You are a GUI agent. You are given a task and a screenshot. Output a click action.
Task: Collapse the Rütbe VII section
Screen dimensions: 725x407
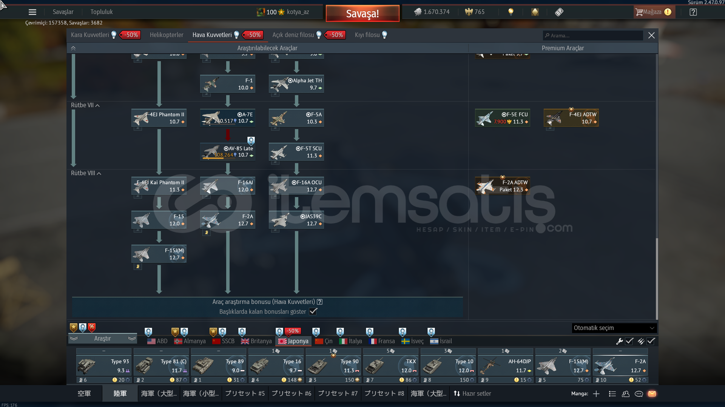click(x=85, y=105)
